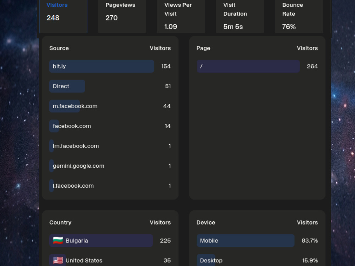The image size is (355, 266).
Task: Select the Pageviews metric card
Action: 122,17
